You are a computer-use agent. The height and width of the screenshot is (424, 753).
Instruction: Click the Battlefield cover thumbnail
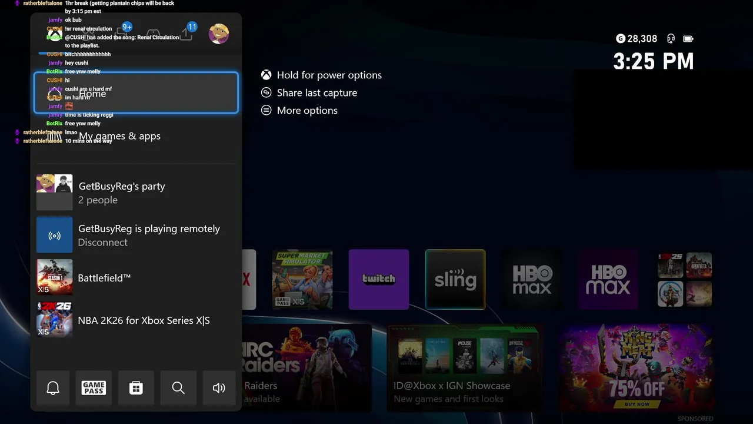[55, 277]
